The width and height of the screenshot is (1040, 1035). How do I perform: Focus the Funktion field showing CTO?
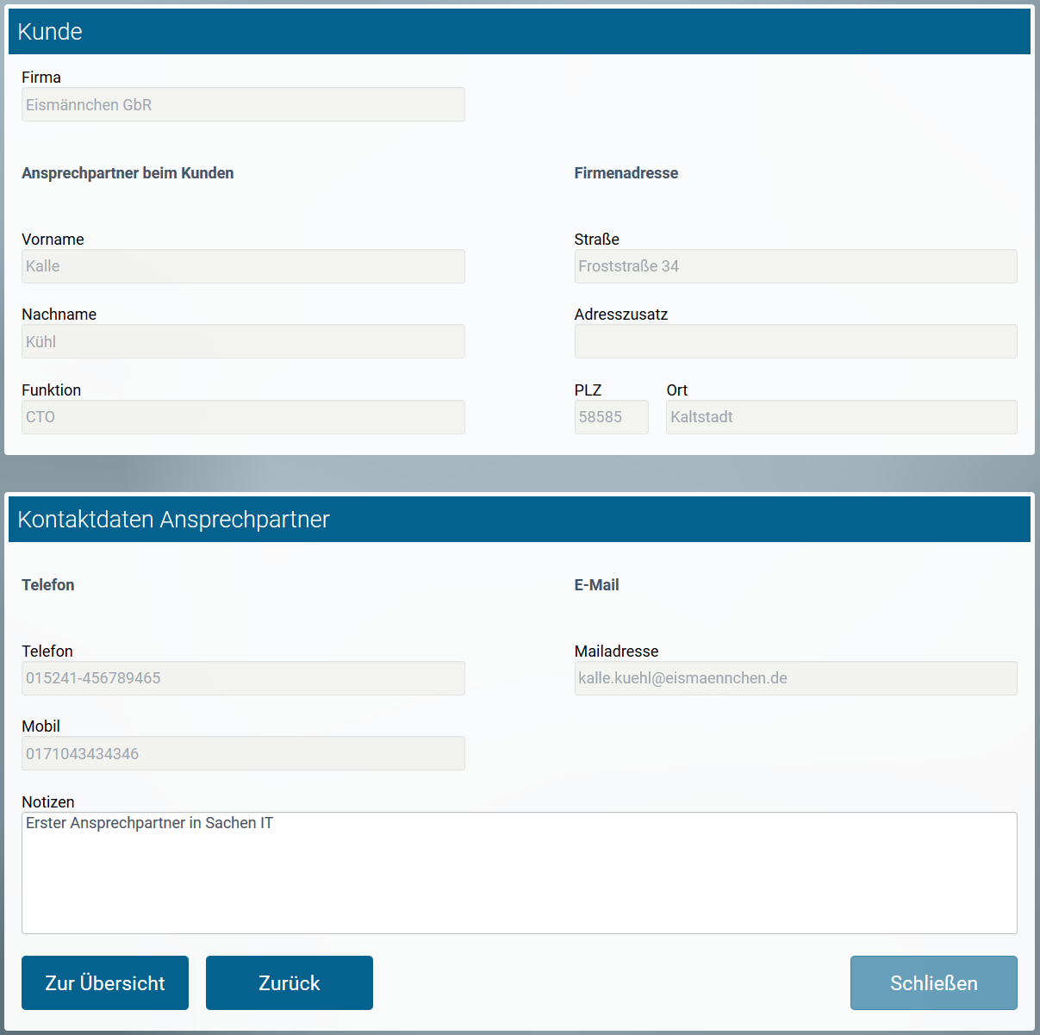[x=243, y=417]
